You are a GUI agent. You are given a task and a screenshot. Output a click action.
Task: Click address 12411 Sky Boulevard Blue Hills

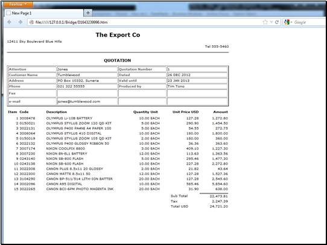click(x=34, y=42)
